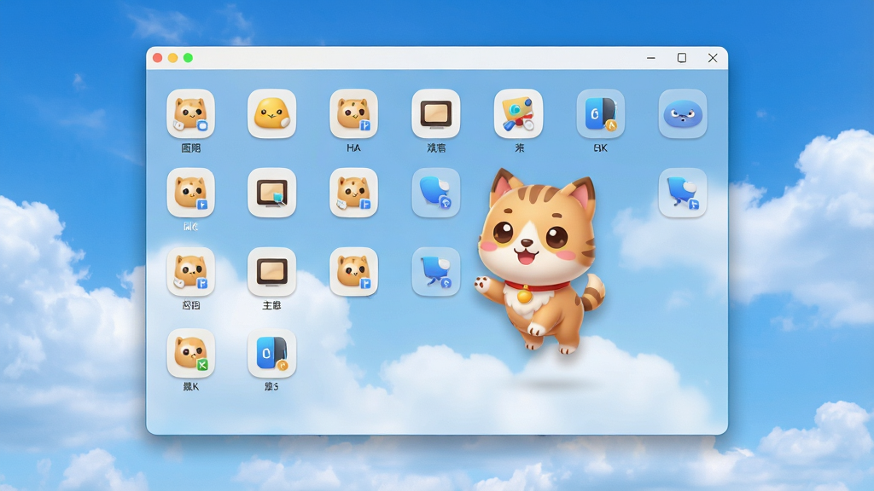Close the window with the X button
874x491 pixels.
click(713, 58)
